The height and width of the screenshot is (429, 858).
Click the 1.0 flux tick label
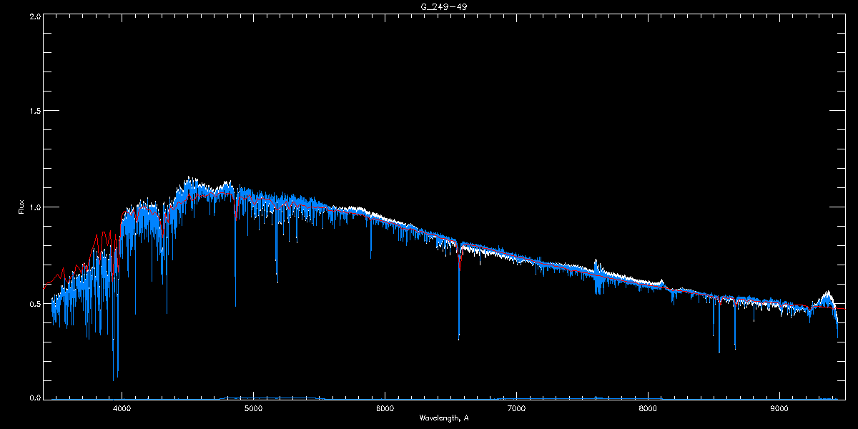coord(35,207)
